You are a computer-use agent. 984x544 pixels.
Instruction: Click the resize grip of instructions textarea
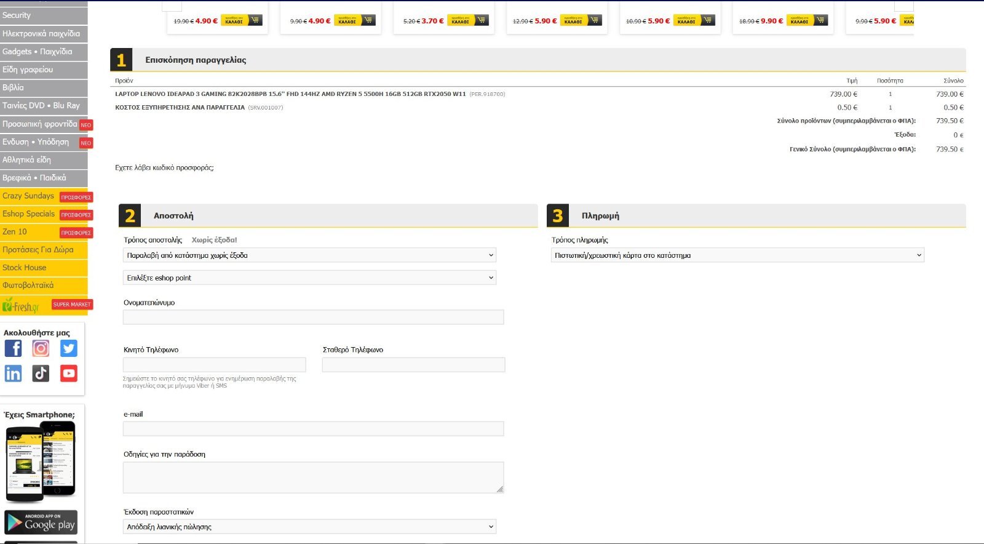(499, 489)
